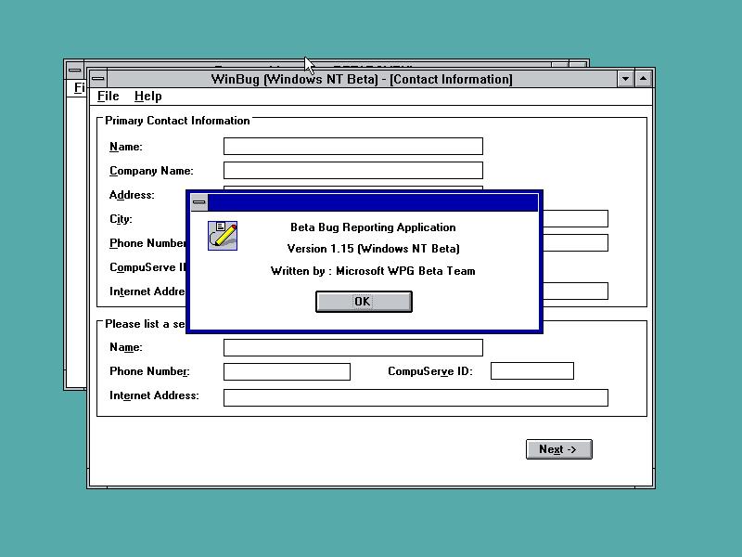742x557 pixels.
Task: Click the secondary CompuServe ID field
Action: (x=531, y=370)
